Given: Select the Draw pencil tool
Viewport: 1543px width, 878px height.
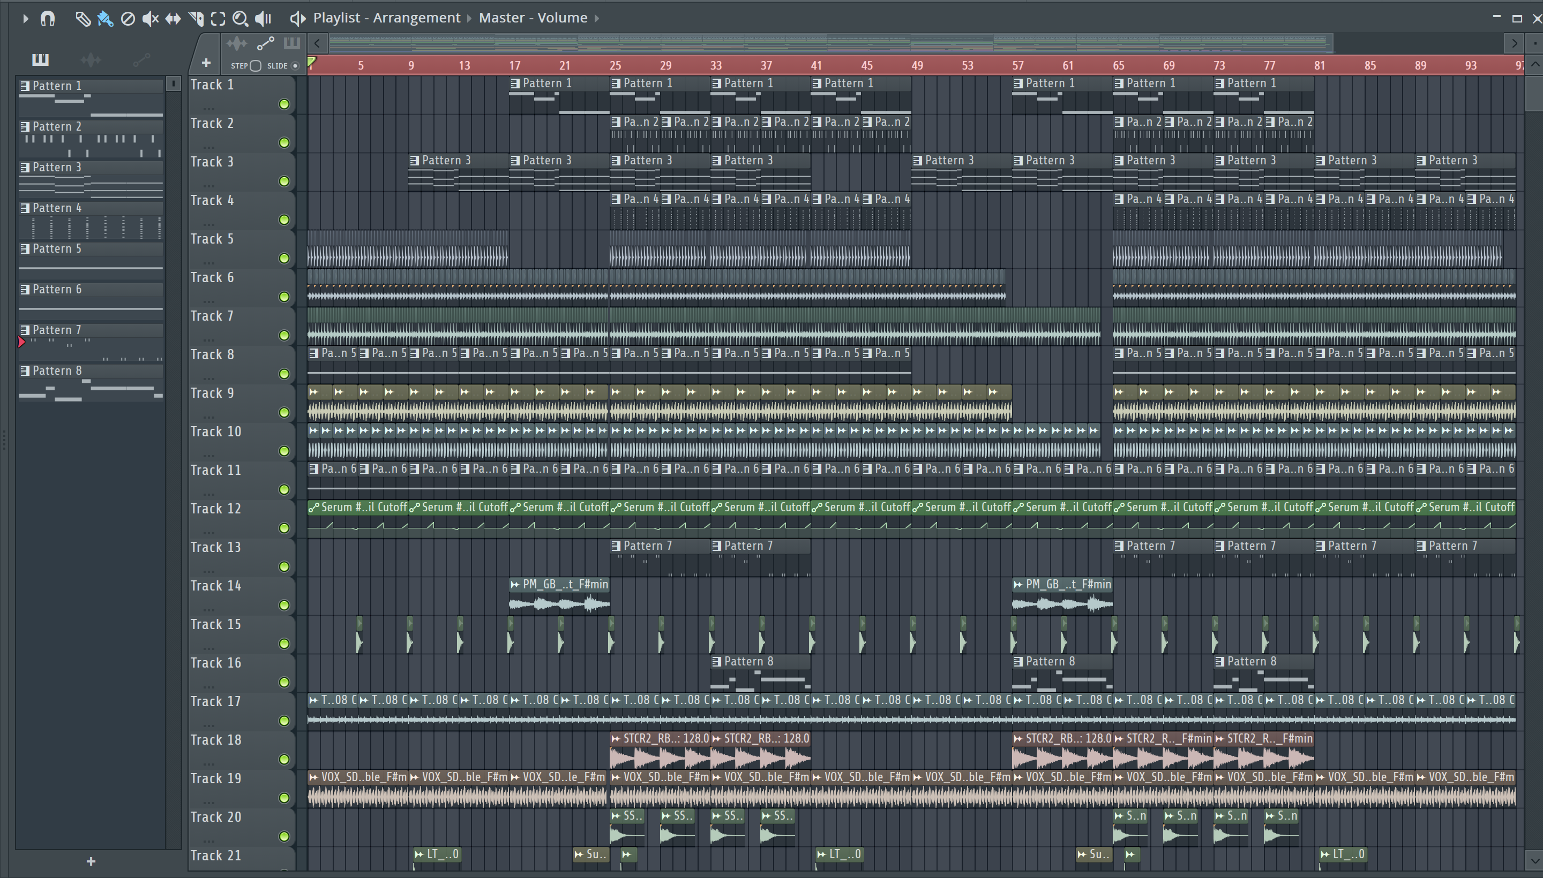Looking at the screenshot, I should click(83, 19).
